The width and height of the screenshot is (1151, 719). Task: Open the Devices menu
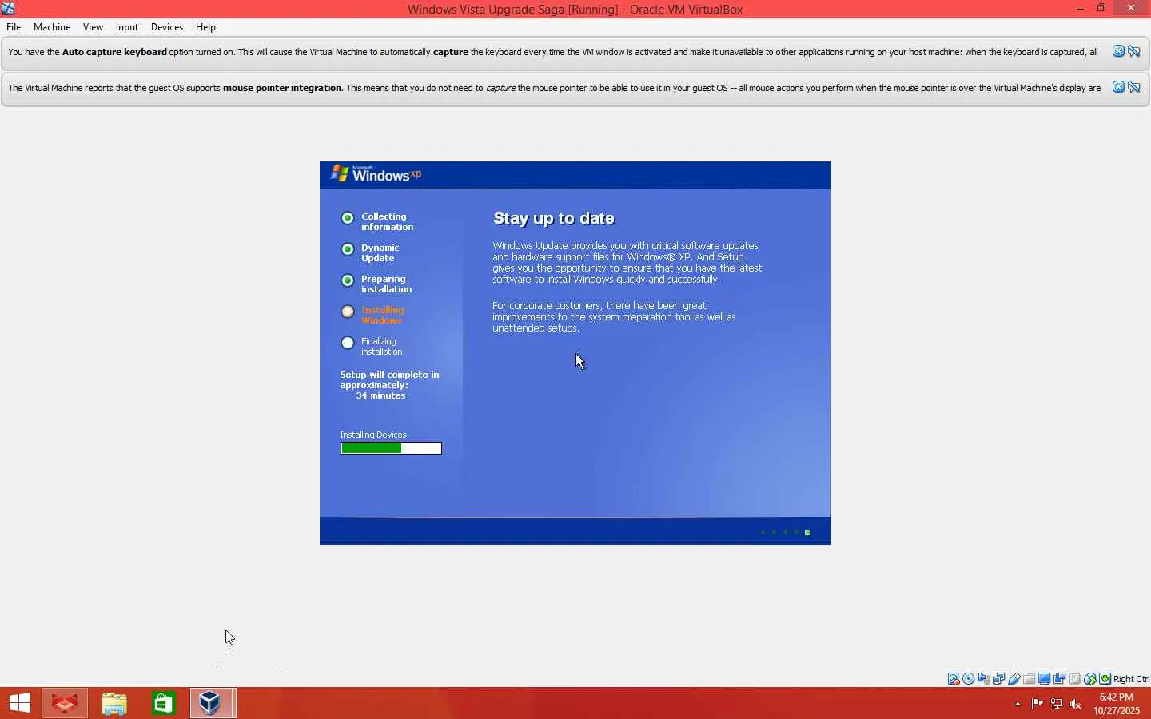pos(167,27)
